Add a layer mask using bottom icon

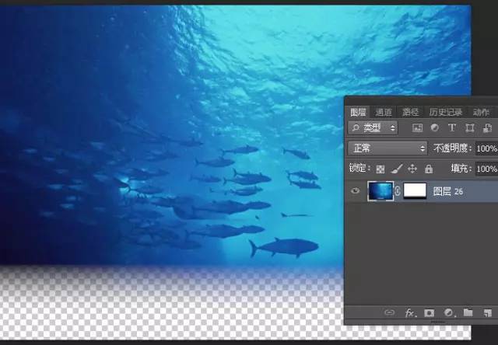click(x=429, y=313)
